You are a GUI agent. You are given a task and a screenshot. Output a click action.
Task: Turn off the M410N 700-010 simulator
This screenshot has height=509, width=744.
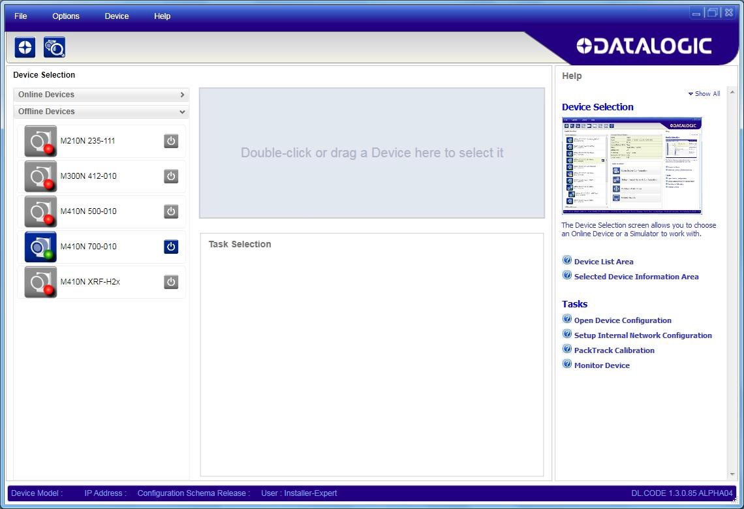(x=171, y=247)
